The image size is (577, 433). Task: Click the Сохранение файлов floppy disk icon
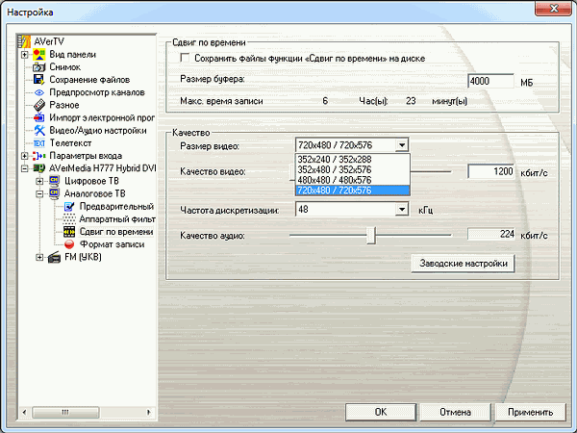pyautogui.click(x=39, y=80)
